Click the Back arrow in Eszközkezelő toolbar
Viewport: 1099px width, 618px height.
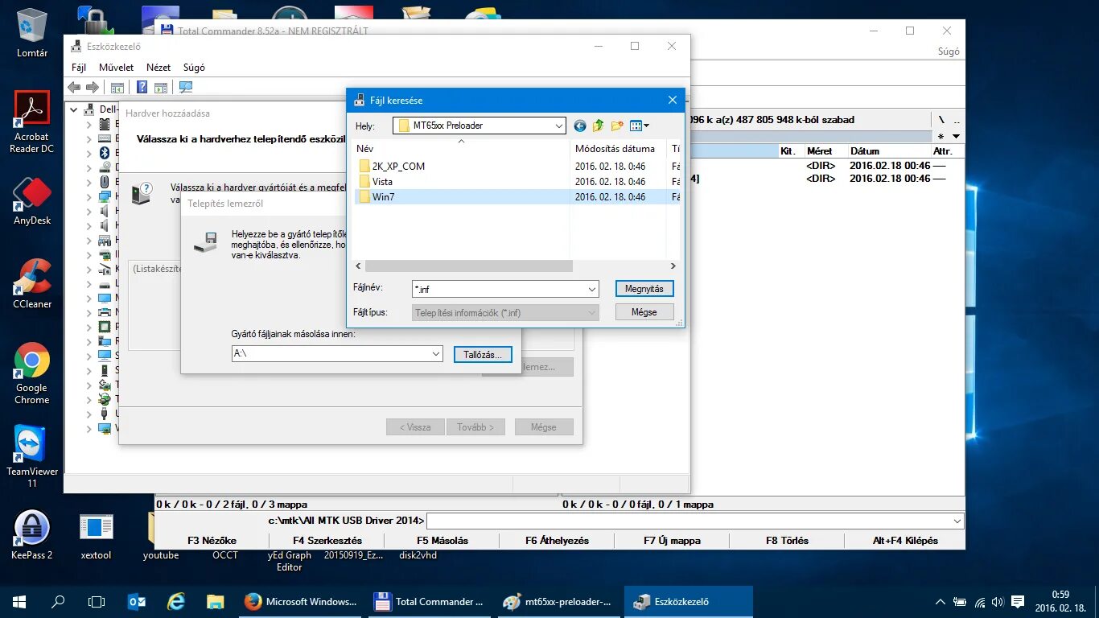pyautogui.click(x=74, y=87)
